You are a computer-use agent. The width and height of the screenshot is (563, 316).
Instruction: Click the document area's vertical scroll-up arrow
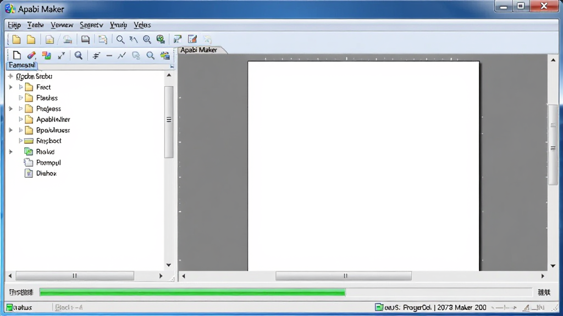click(x=553, y=60)
